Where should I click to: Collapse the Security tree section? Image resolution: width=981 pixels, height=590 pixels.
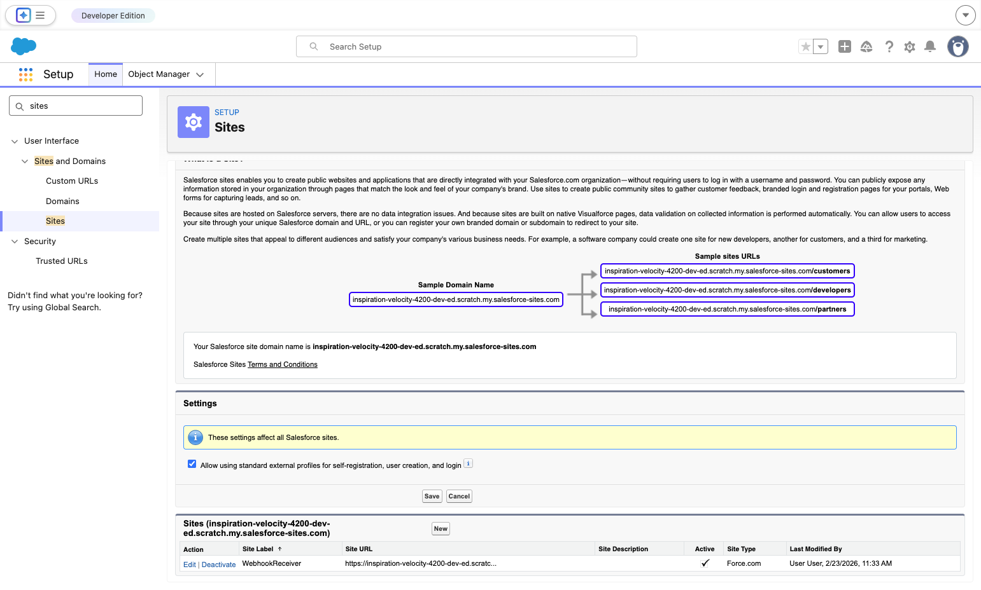click(15, 242)
